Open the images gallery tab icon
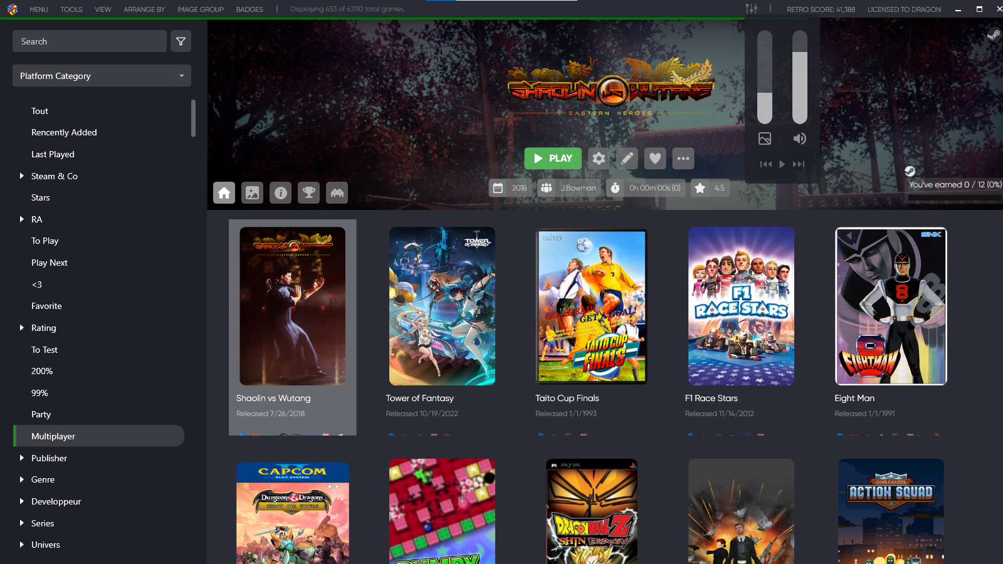This screenshot has height=564, width=1003. click(253, 193)
